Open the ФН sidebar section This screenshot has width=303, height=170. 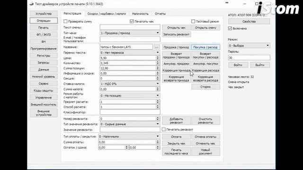click(x=44, y=42)
